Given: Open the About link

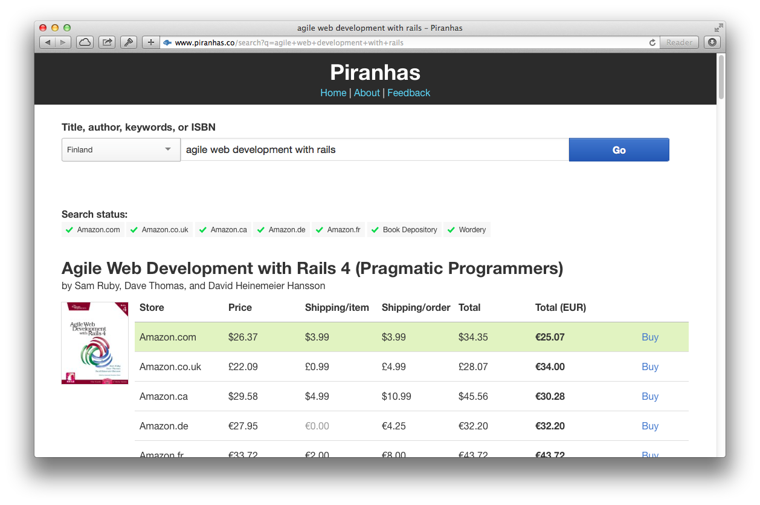Looking at the screenshot, I should point(367,93).
